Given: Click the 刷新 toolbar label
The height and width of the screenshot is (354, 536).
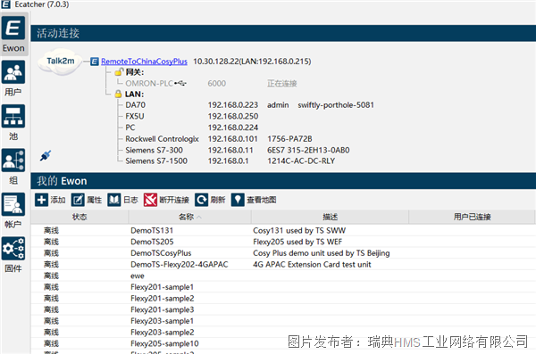Looking at the screenshot, I should click(x=218, y=200).
